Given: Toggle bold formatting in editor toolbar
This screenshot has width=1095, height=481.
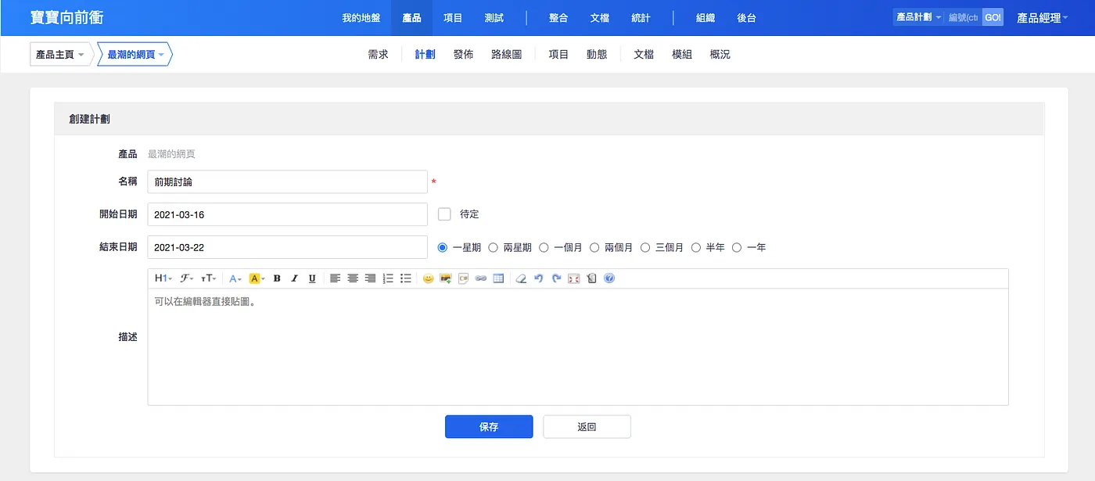Looking at the screenshot, I should 277,278.
